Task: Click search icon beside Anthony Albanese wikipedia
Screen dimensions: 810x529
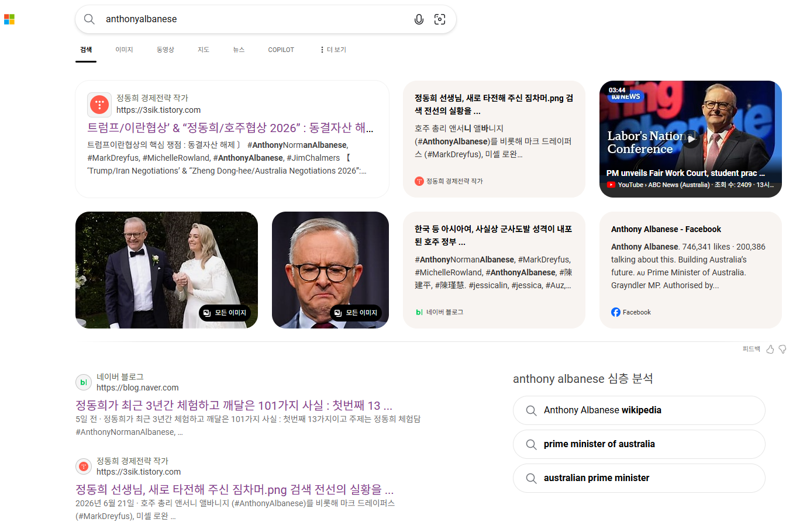Action: click(531, 410)
